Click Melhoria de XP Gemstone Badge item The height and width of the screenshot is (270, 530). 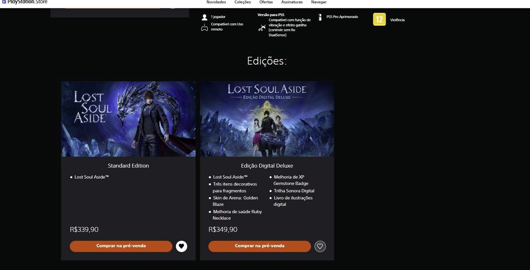click(x=291, y=180)
